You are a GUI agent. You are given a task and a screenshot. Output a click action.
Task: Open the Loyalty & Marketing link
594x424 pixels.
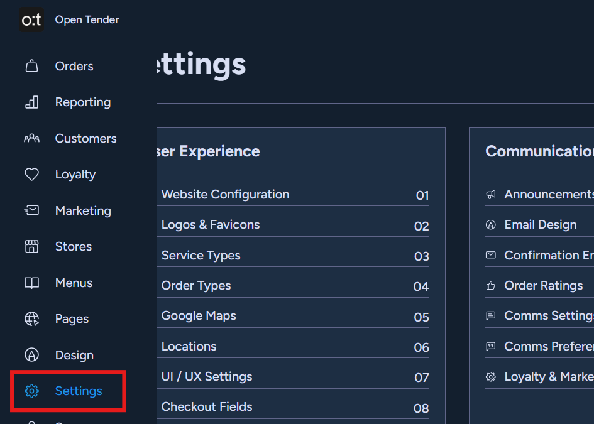point(549,377)
